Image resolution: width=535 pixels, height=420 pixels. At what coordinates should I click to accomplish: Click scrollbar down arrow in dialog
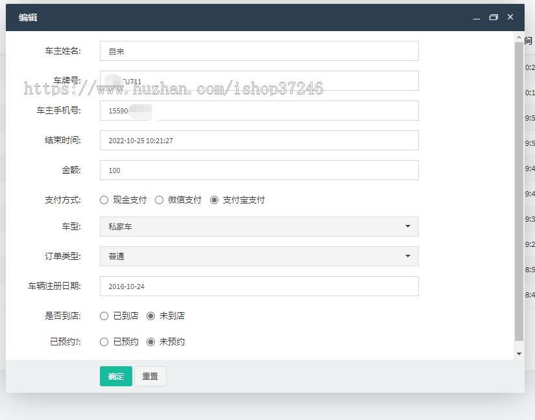click(519, 354)
